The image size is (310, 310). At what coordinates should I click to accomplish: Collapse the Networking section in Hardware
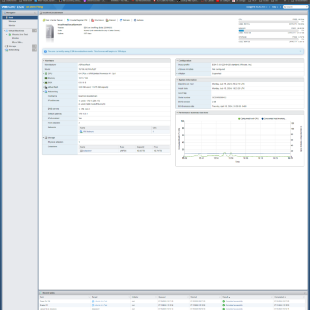pyautogui.click(x=43, y=92)
